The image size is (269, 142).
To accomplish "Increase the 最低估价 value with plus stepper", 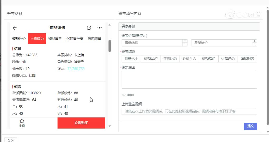I will coord(185,41).
